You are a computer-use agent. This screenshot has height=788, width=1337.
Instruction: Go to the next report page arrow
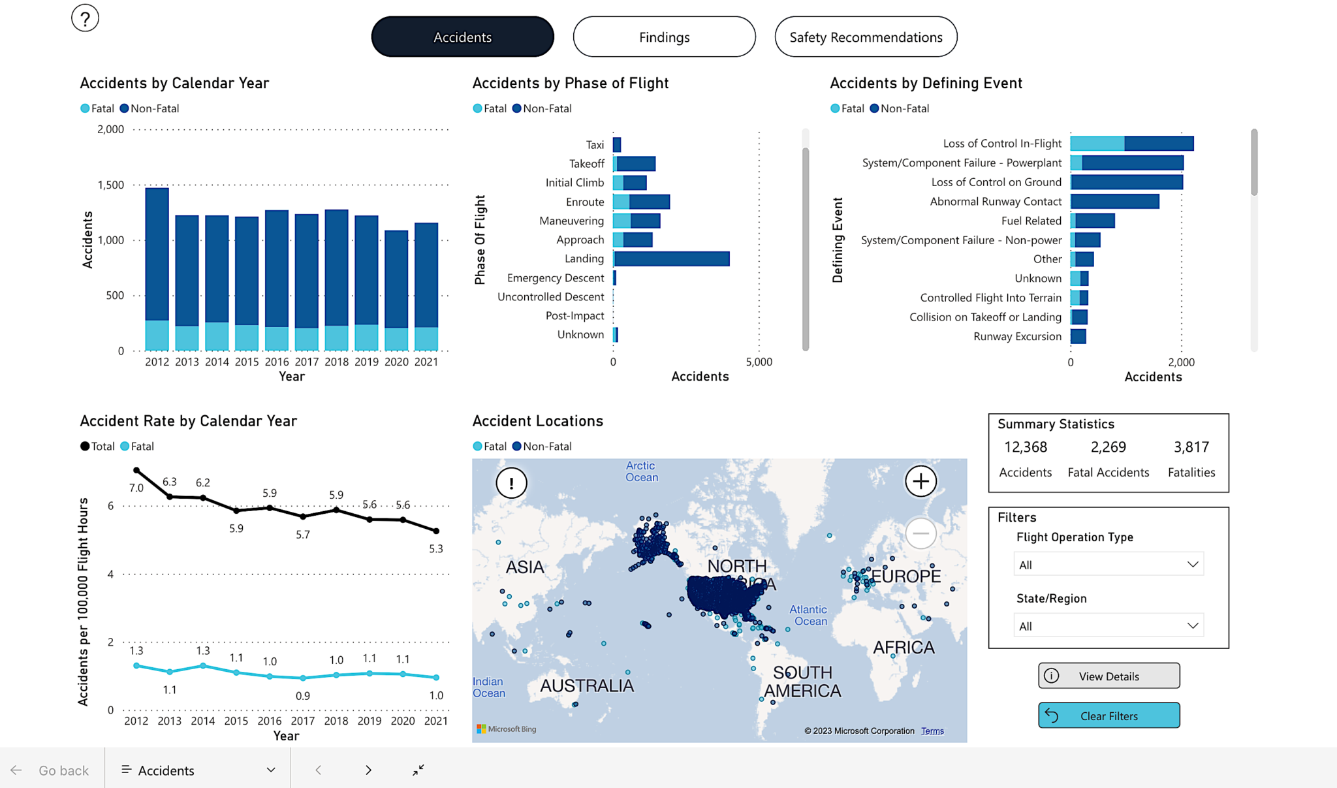click(x=368, y=770)
